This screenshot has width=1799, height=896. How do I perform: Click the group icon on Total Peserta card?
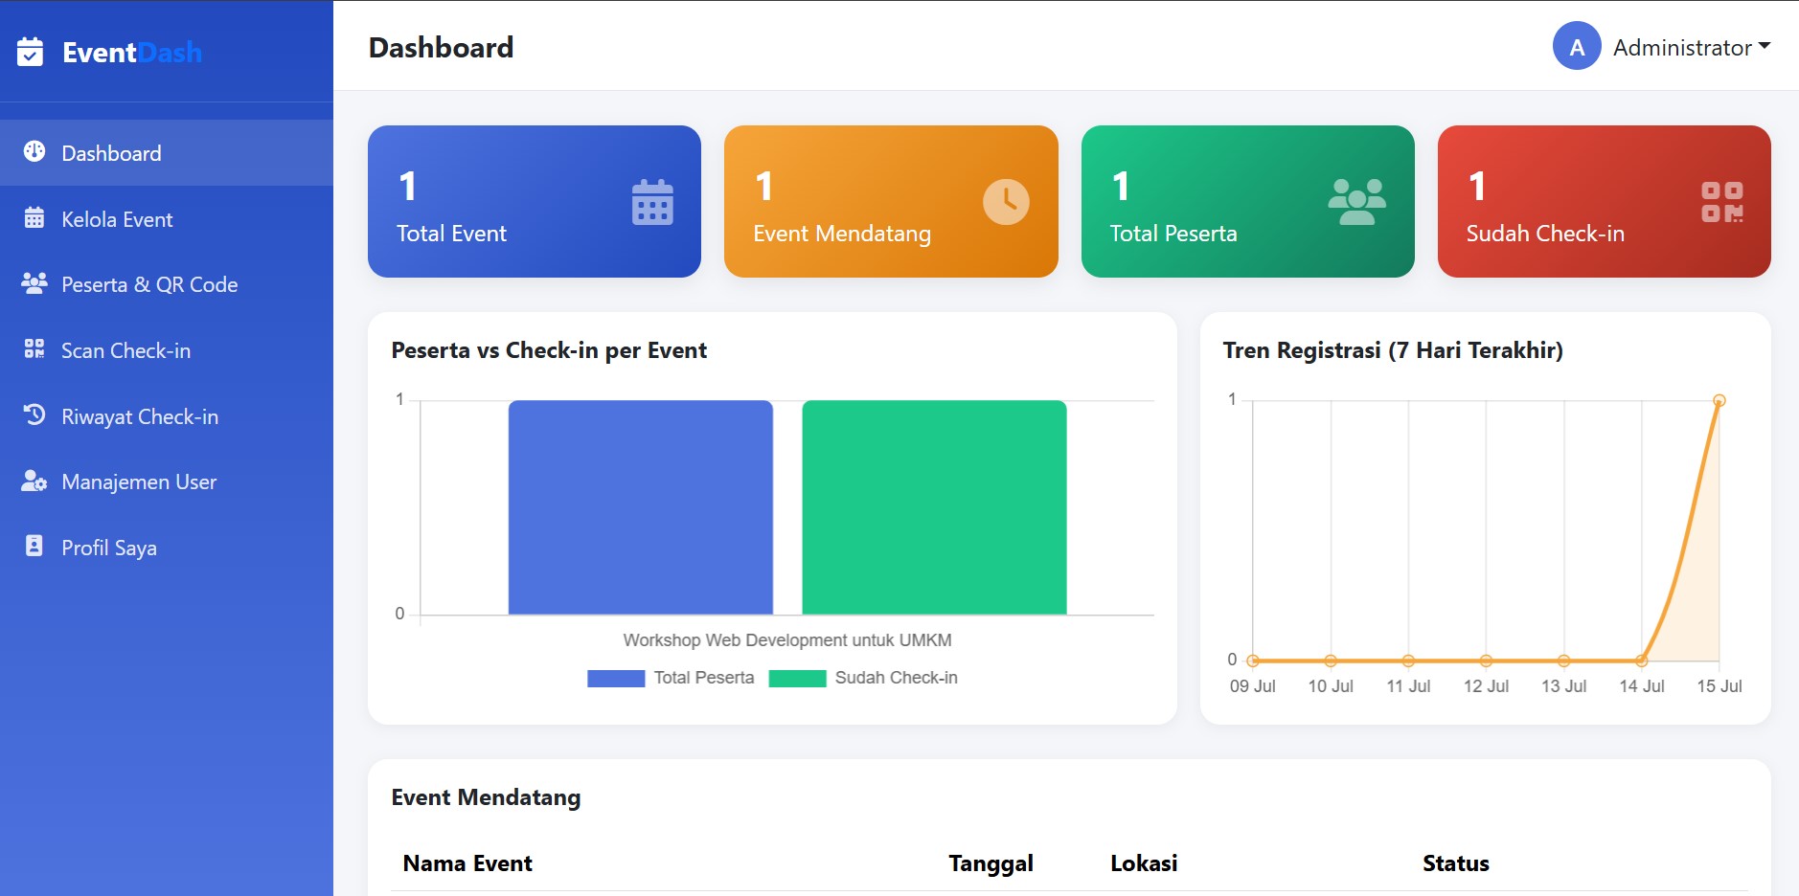(1357, 202)
